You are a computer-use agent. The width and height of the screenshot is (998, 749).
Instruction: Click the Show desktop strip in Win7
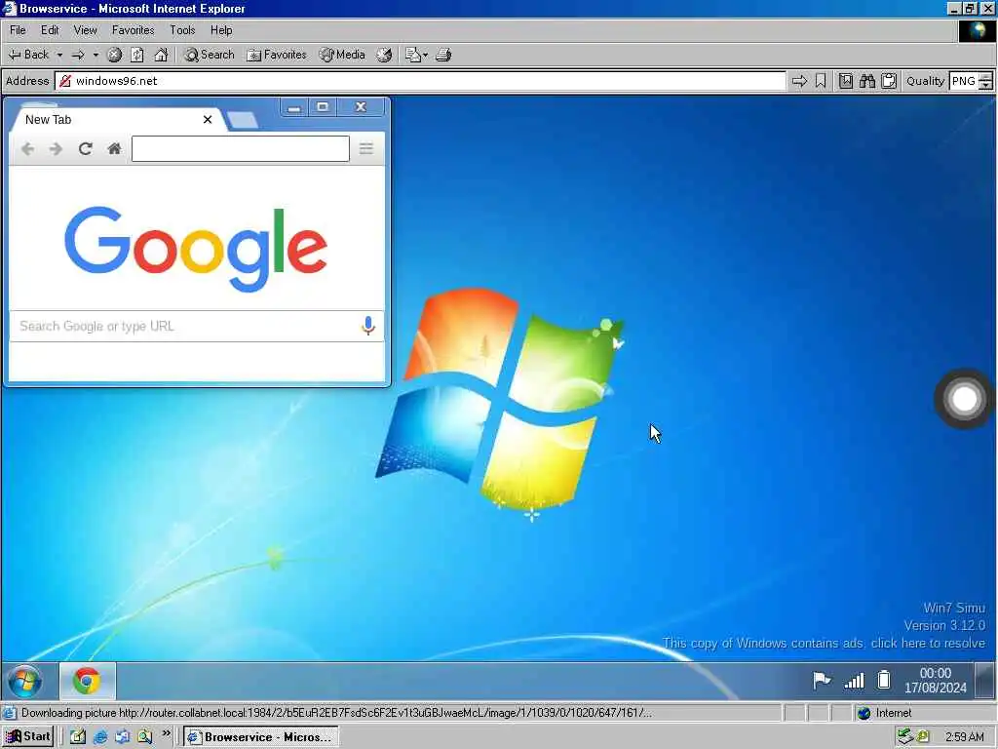point(985,680)
